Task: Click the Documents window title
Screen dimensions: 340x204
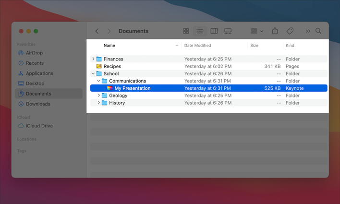Action: coord(134,31)
